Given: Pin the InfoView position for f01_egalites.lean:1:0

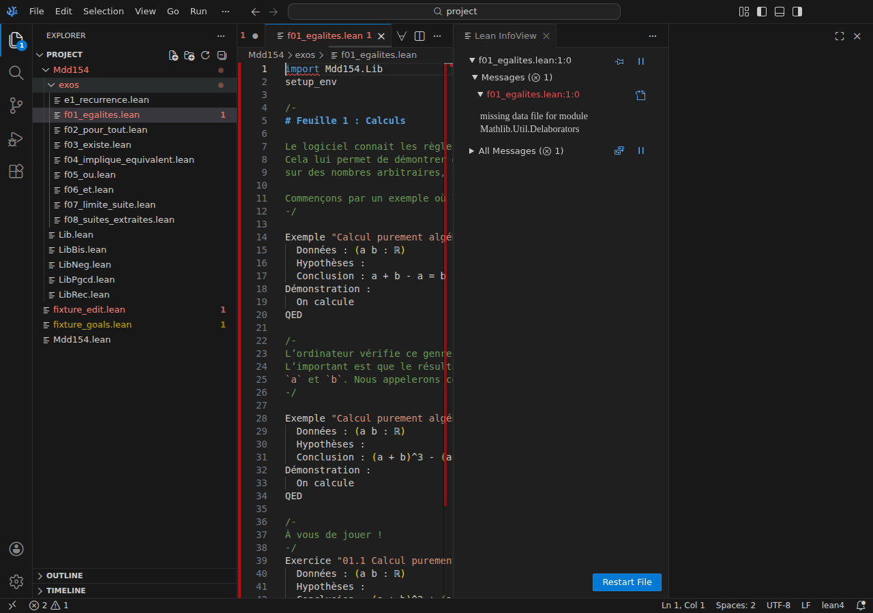Looking at the screenshot, I should (x=619, y=61).
